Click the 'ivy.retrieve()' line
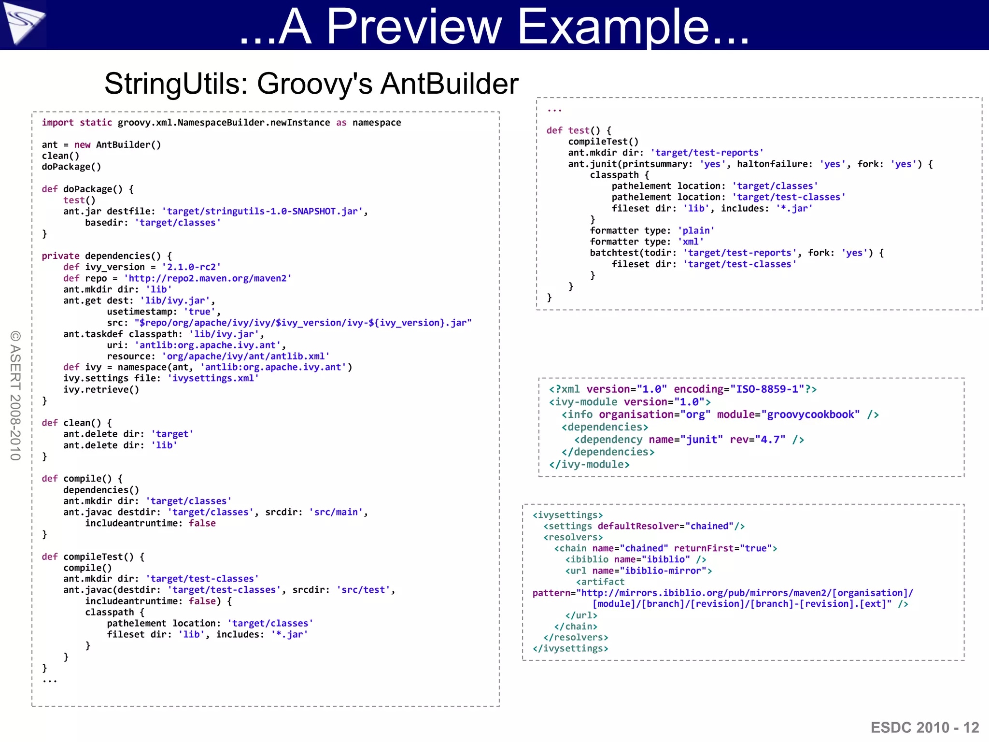The image size is (989, 742). pos(101,389)
